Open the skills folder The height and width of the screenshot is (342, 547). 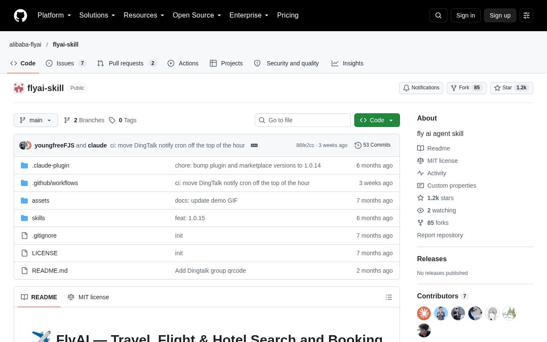coord(38,218)
